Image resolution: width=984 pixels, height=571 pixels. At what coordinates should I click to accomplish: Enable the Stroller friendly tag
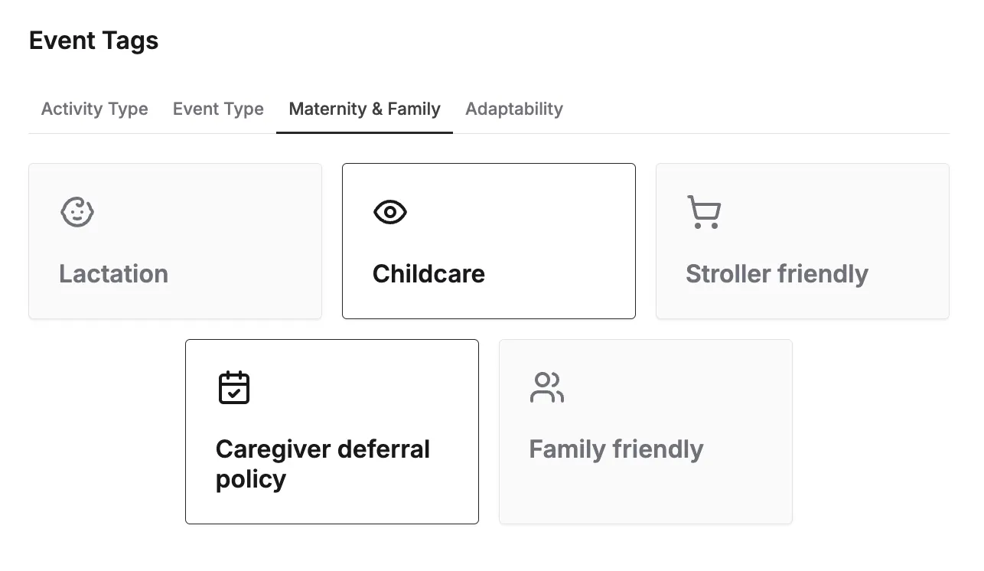pos(803,241)
